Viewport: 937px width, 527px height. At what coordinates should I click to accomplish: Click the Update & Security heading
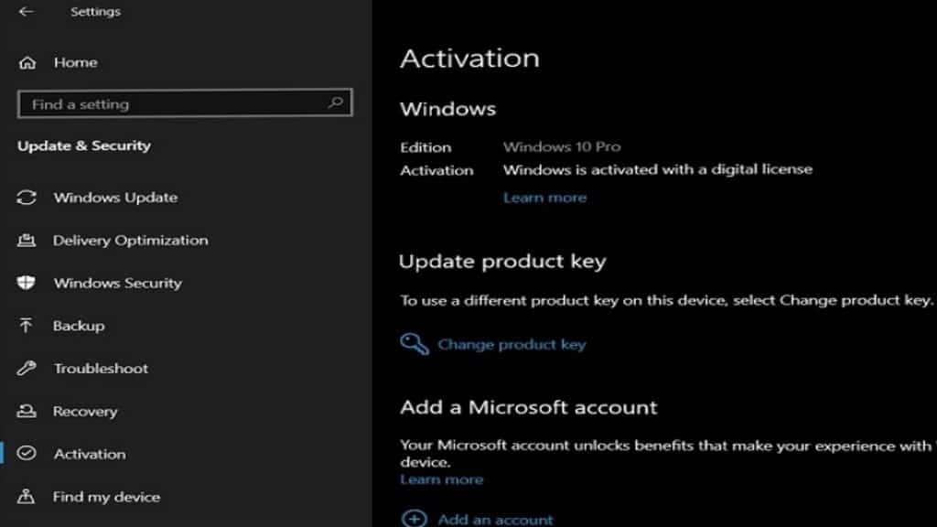tap(84, 145)
